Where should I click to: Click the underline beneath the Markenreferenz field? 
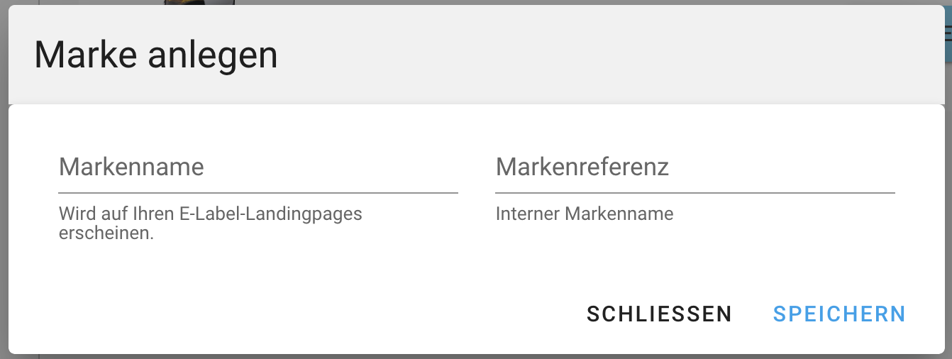pyautogui.click(x=694, y=192)
